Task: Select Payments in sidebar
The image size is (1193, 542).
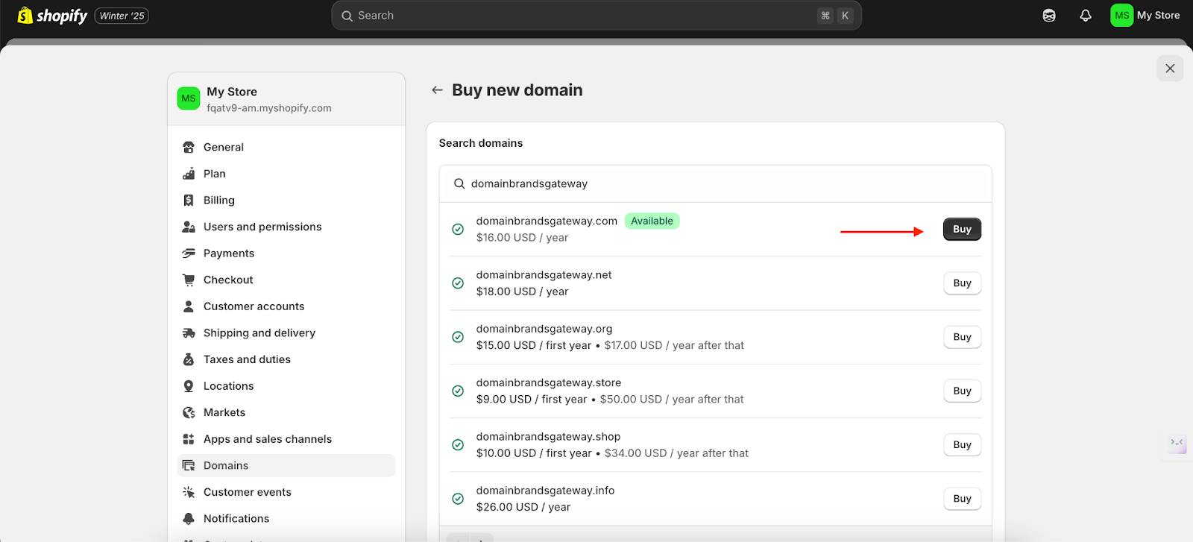Action: click(286, 253)
